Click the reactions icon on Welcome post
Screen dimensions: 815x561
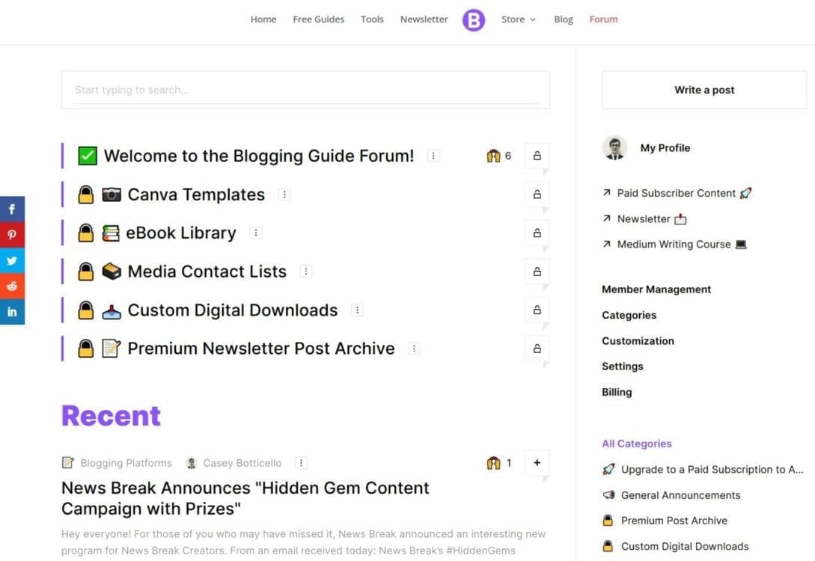[x=493, y=156]
